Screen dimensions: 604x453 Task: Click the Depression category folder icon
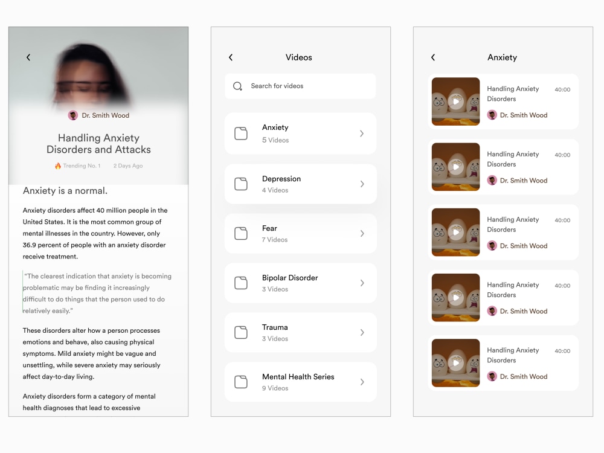(241, 184)
